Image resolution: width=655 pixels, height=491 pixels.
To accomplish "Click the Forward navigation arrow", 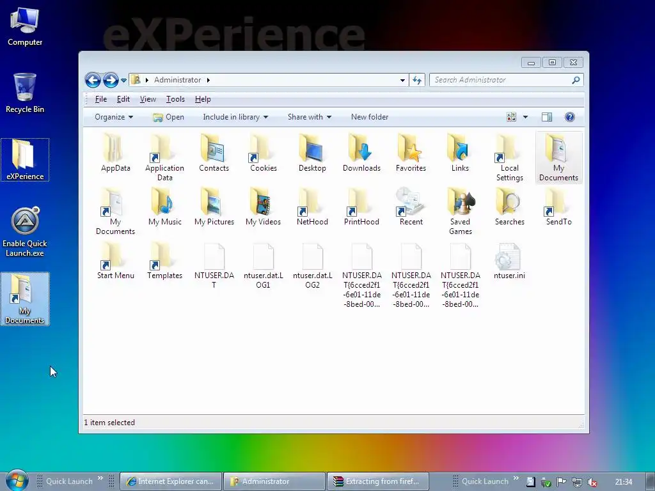I will (x=111, y=80).
